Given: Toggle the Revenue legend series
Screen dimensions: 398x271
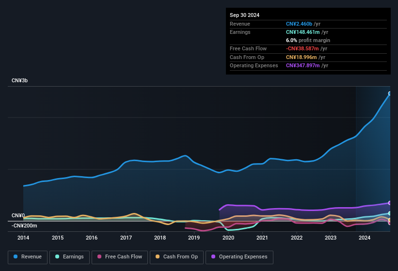Looking at the screenshot, I should pyautogui.click(x=28, y=257).
